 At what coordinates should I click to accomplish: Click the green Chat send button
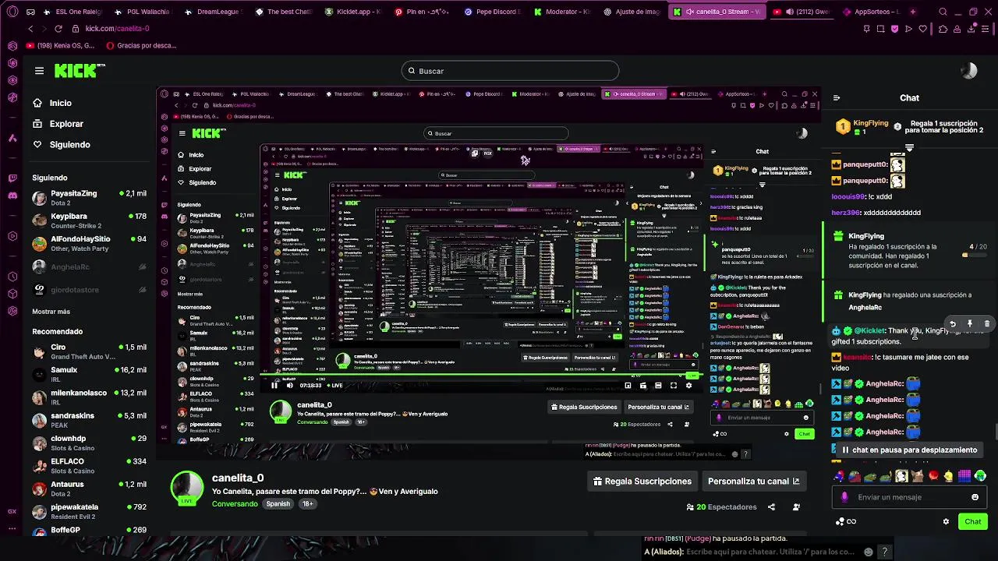pyautogui.click(x=973, y=521)
